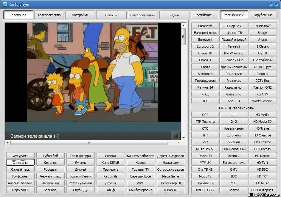Play the HD BBC channel
Viewport: 281px width, 198px height.
(262, 169)
